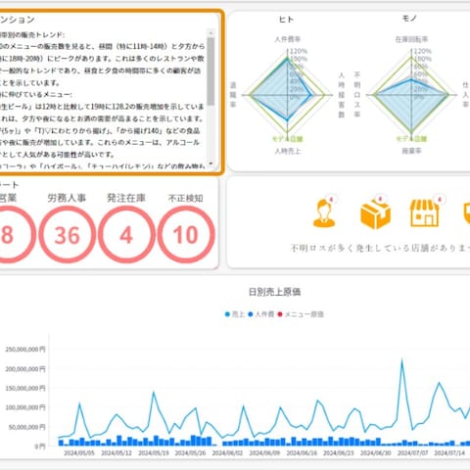Select the 在庫回転率 axis label

click(411, 39)
